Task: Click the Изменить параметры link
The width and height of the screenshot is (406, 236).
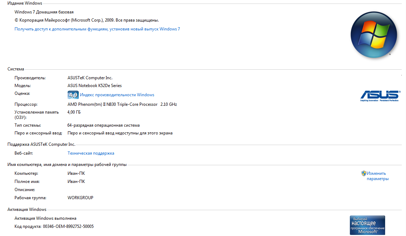Action: pyautogui.click(x=377, y=176)
